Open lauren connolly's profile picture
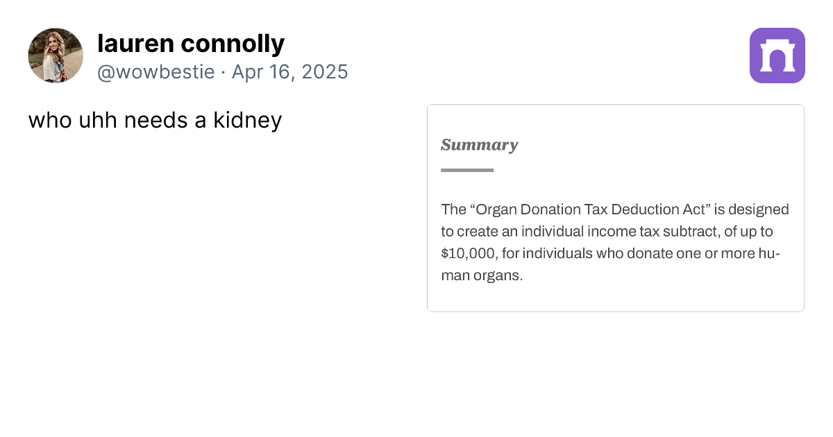Image resolution: width=833 pixels, height=437 pixels. pyautogui.click(x=56, y=55)
